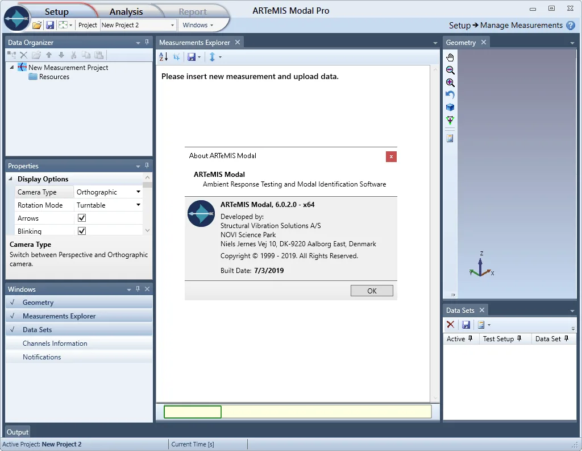Click the red X delete icon in Data Sets
This screenshot has height=451, width=582.
[x=450, y=325]
